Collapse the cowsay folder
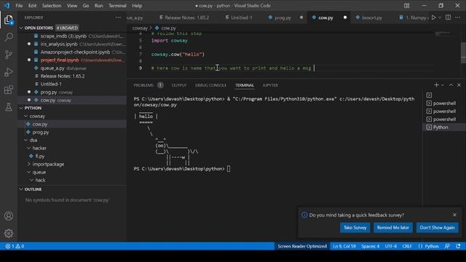 (26, 116)
